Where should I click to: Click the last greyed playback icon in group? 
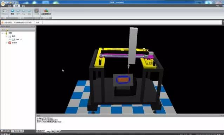coord(29,11)
